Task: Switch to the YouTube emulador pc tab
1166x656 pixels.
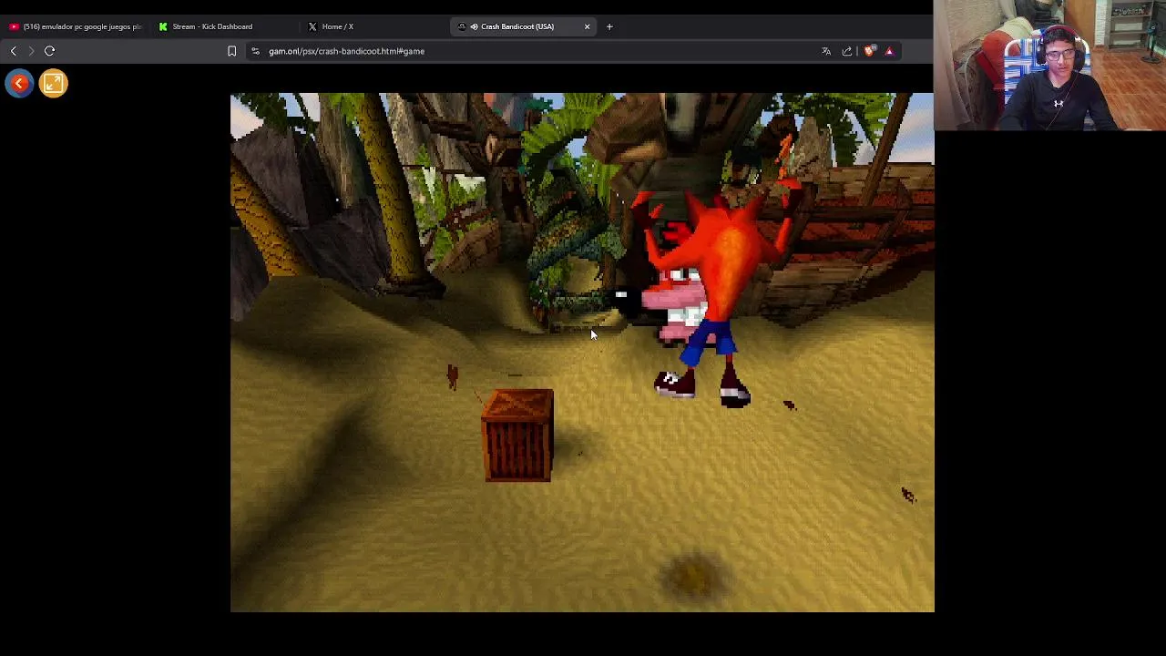Action: click(77, 26)
